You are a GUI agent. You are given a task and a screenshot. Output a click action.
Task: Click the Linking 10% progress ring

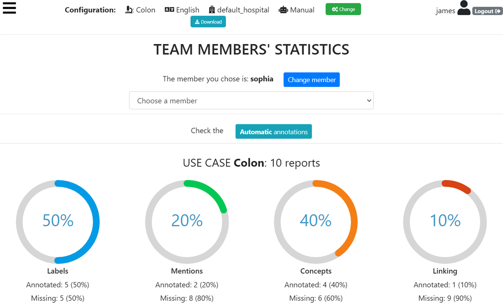pyautogui.click(x=445, y=222)
